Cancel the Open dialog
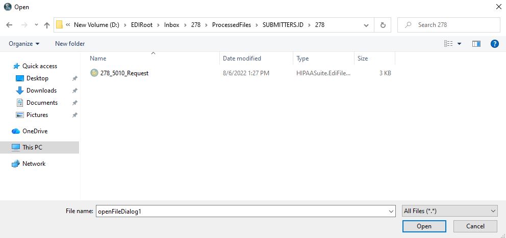506x238 pixels. point(475,226)
